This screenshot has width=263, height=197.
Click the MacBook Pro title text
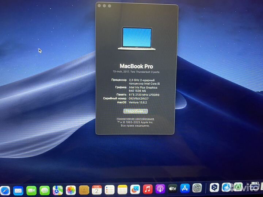(x=136, y=66)
